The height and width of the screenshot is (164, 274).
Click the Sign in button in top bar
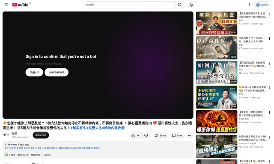262,5
